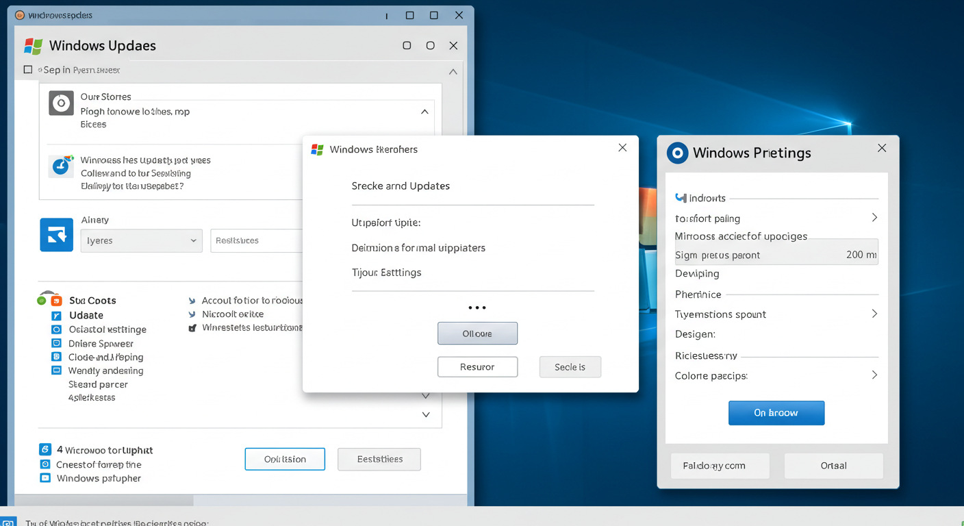Click Deimion s for imal uippiaters text
This screenshot has height=526, width=964.
[x=418, y=248]
